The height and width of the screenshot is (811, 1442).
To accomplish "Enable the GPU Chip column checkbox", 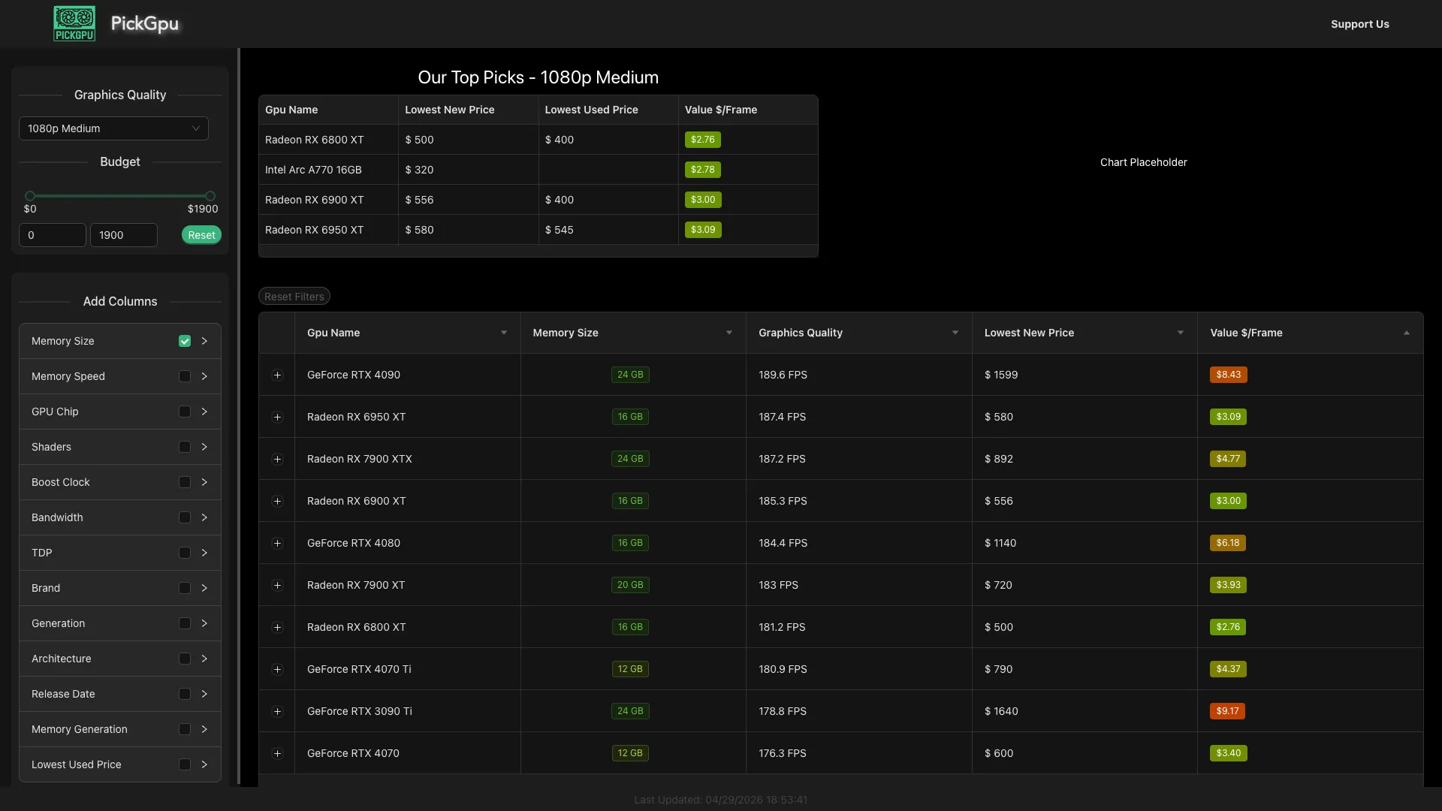I will pyautogui.click(x=185, y=412).
